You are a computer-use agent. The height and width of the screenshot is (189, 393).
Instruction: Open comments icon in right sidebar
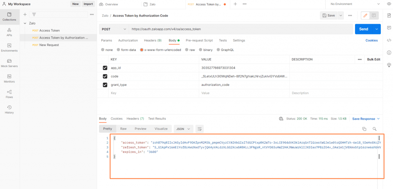tap(389, 28)
